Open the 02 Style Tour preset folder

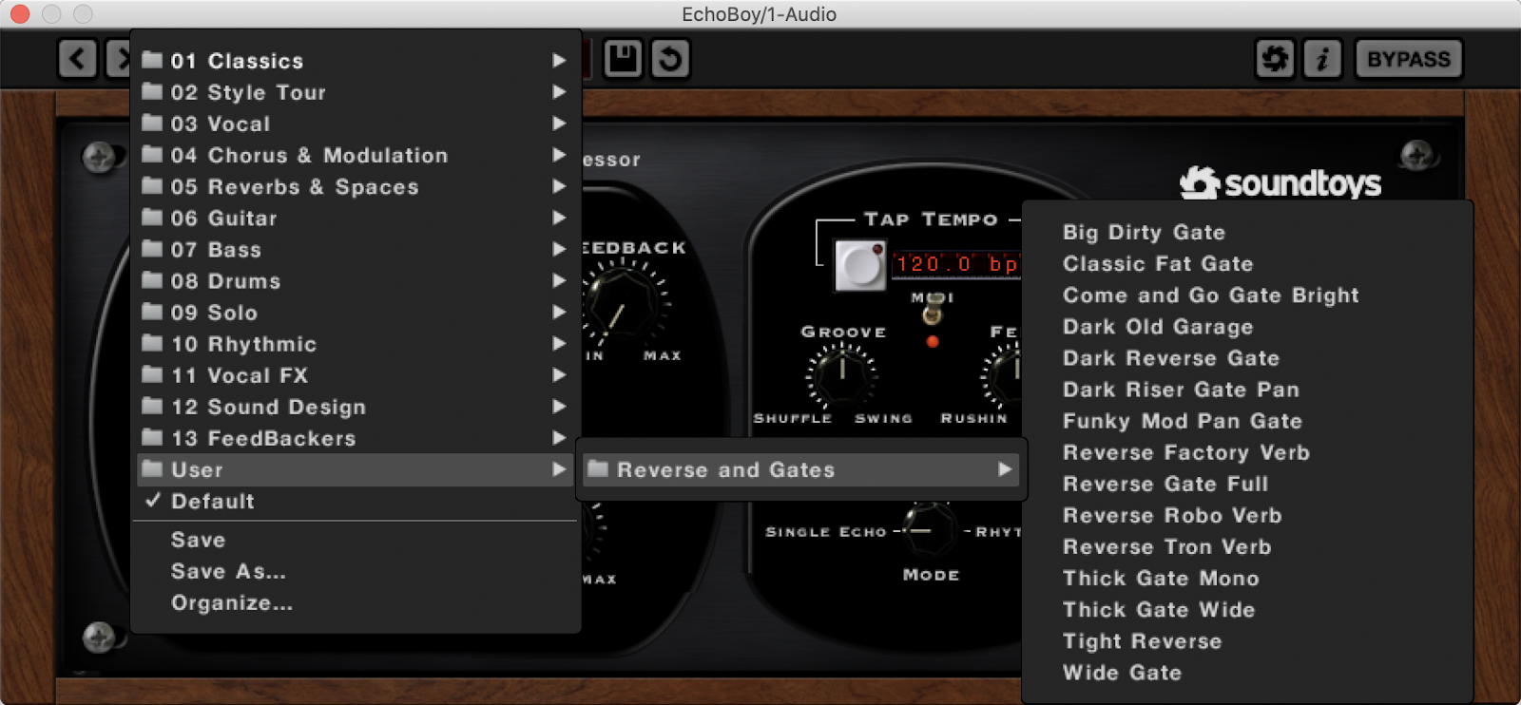[x=355, y=92]
